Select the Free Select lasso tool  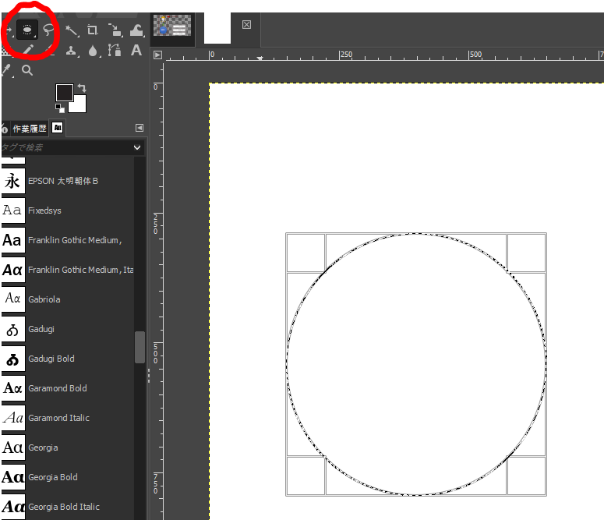pos(49,30)
